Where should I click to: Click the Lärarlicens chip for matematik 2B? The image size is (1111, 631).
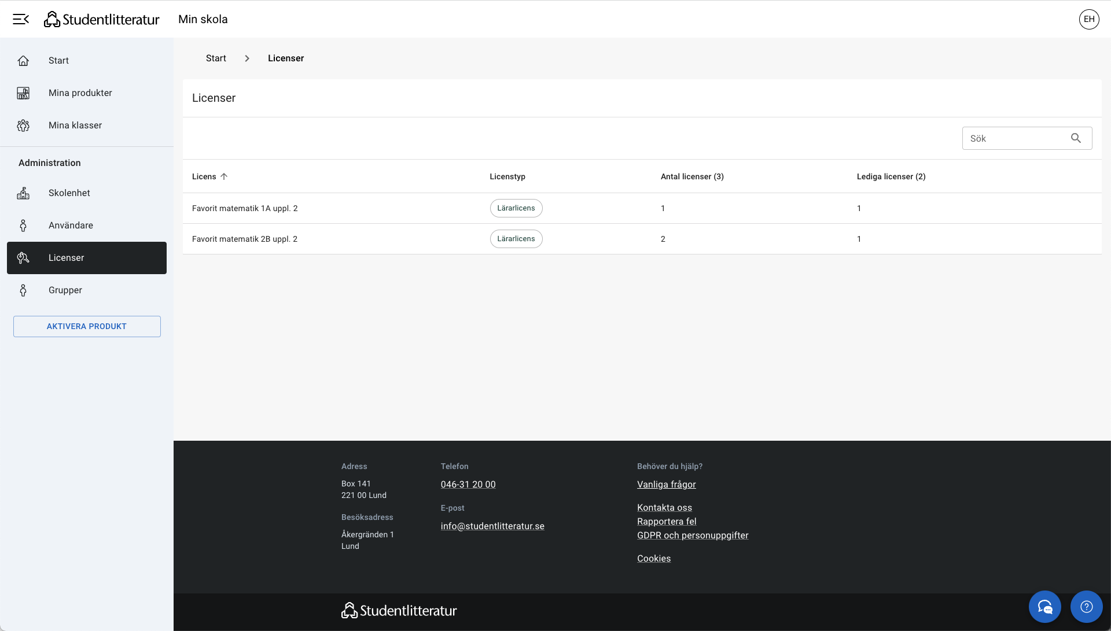point(516,239)
